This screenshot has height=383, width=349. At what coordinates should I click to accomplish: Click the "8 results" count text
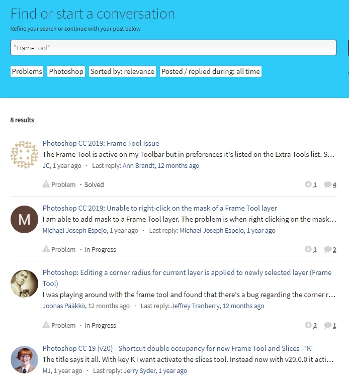coord(22,120)
